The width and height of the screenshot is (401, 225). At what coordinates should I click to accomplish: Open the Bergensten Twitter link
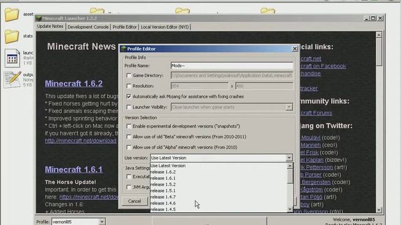(316, 182)
